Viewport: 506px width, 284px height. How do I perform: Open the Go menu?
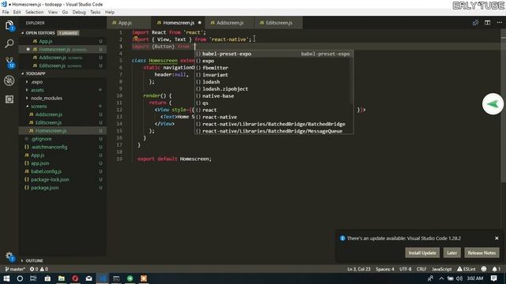coord(65,13)
